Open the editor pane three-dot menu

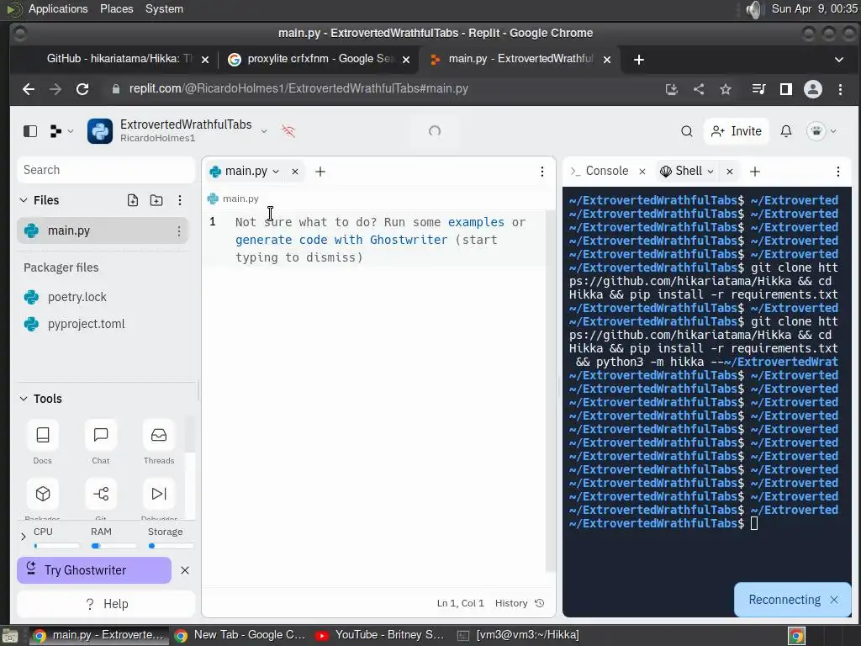542,172
